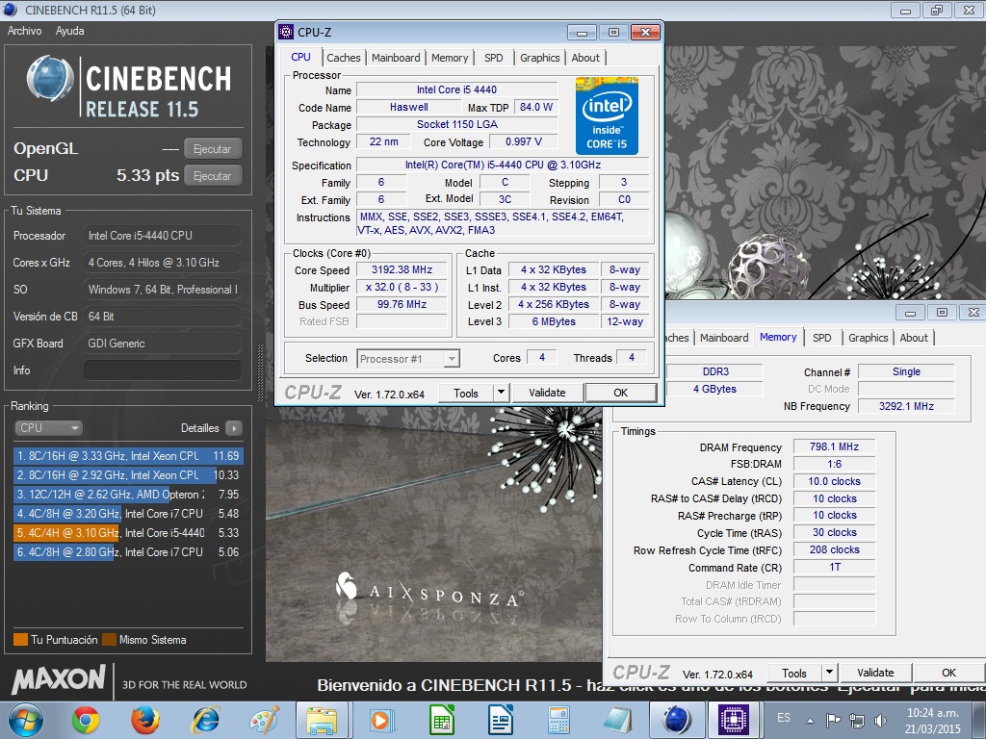The image size is (986, 739).
Task: Select ranking entry 4C/8H @ 2.80 GHz
Action: (x=128, y=551)
